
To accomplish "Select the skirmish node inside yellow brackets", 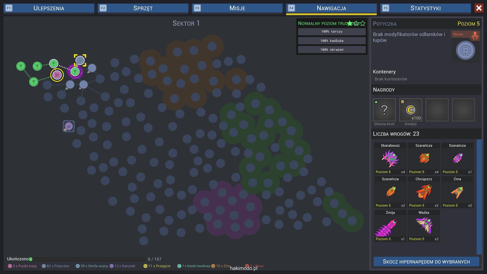I will (80, 60).
